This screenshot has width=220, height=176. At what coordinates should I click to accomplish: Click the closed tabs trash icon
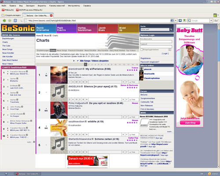click(x=215, y=15)
